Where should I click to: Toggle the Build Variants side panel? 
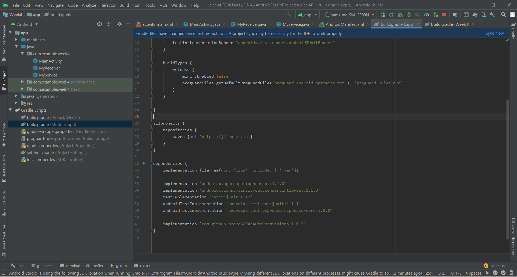[x=4, y=169]
